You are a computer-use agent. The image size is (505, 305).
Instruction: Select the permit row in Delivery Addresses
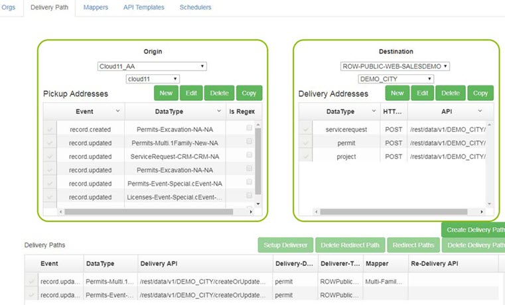click(x=346, y=143)
